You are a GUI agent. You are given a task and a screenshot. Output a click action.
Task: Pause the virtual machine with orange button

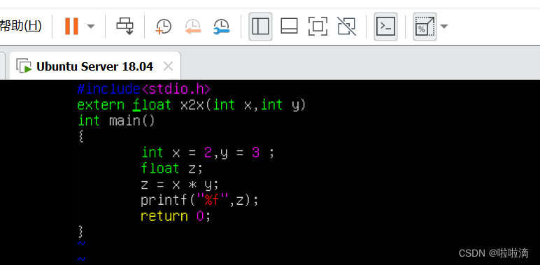click(x=71, y=26)
